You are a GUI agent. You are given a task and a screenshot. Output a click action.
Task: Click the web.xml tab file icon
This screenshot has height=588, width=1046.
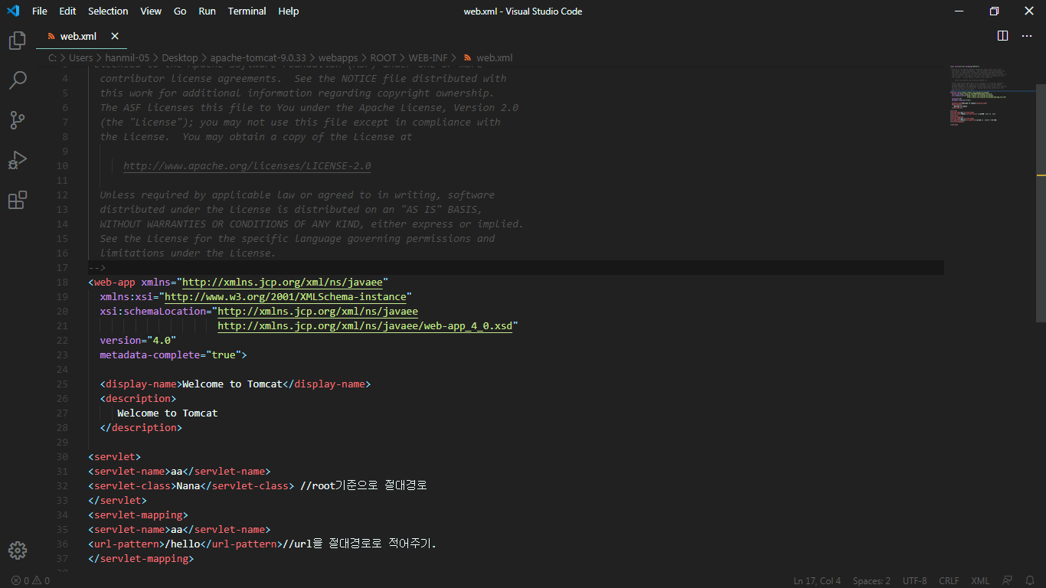(51, 36)
